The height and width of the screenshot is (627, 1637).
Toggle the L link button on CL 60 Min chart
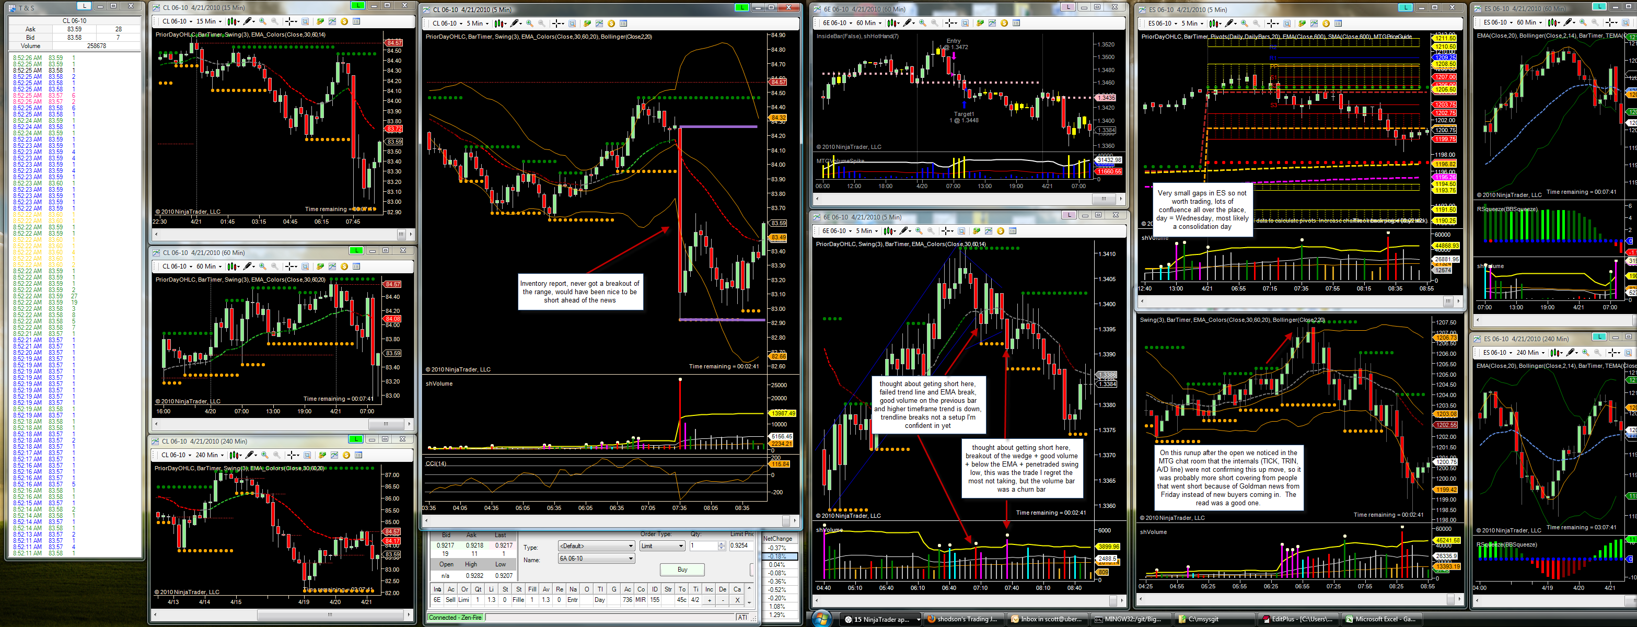coord(356,251)
